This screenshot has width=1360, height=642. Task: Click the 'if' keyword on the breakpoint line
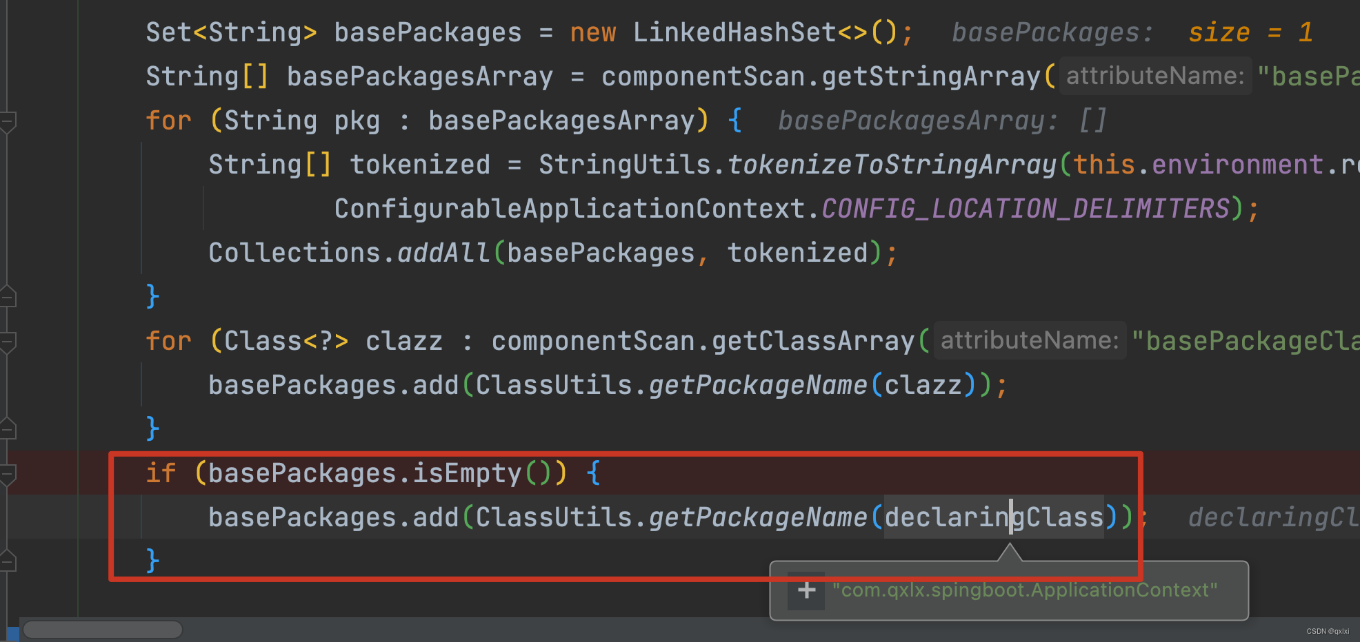(161, 473)
